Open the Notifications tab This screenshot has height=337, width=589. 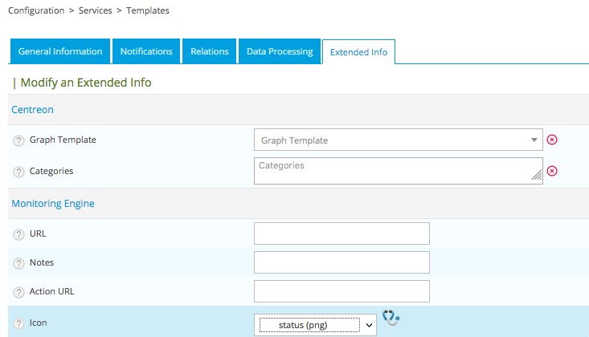coord(146,51)
